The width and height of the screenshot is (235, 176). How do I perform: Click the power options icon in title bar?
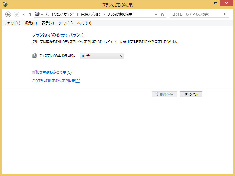pos(5,4)
